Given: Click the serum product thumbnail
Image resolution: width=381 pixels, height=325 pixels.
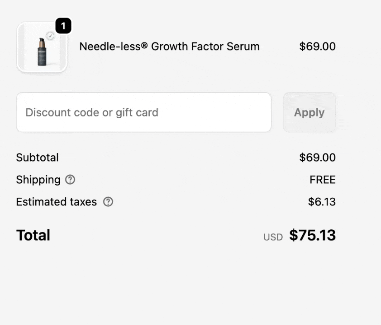Looking at the screenshot, I should click(x=42, y=47).
